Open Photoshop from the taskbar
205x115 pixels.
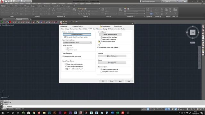tap(49, 113)
